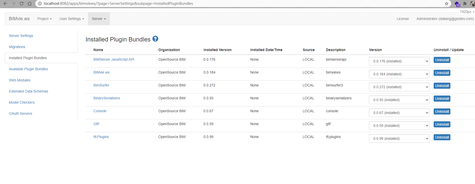Click the BIMvie.ws brand link

coord(19,19)
